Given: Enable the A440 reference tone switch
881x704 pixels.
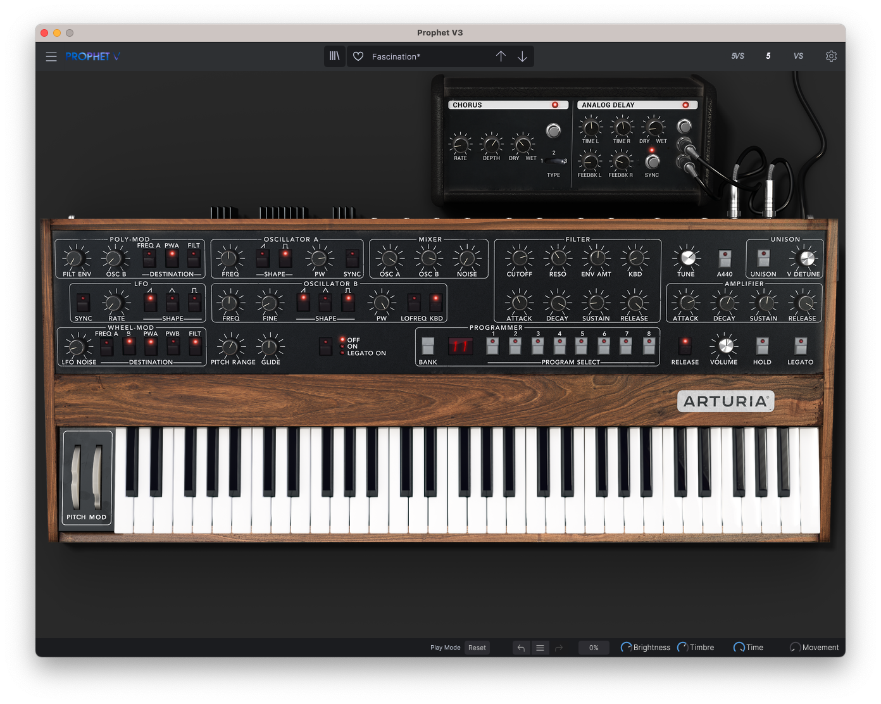Looking at the screenshot, I should (725, 258).
